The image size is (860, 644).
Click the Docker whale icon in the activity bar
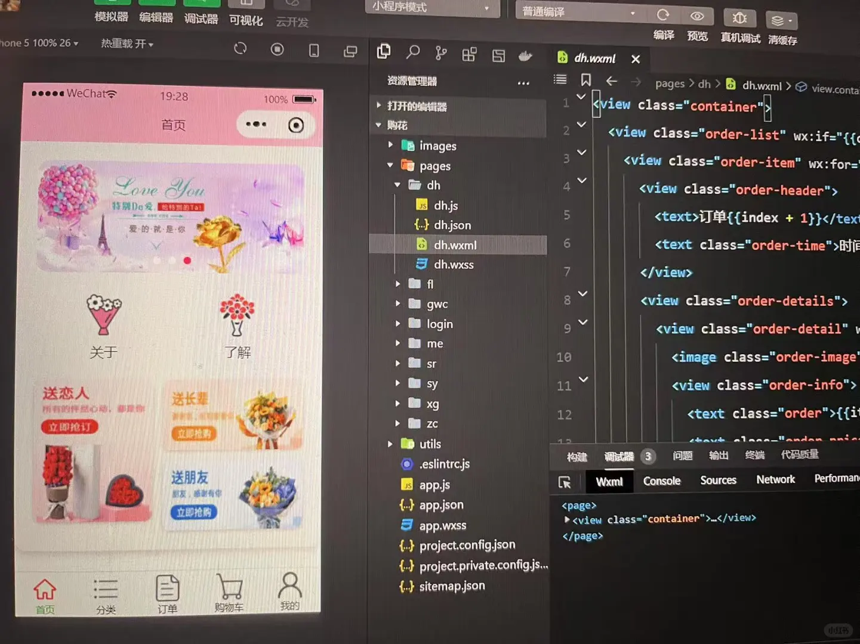click(525, 57)
